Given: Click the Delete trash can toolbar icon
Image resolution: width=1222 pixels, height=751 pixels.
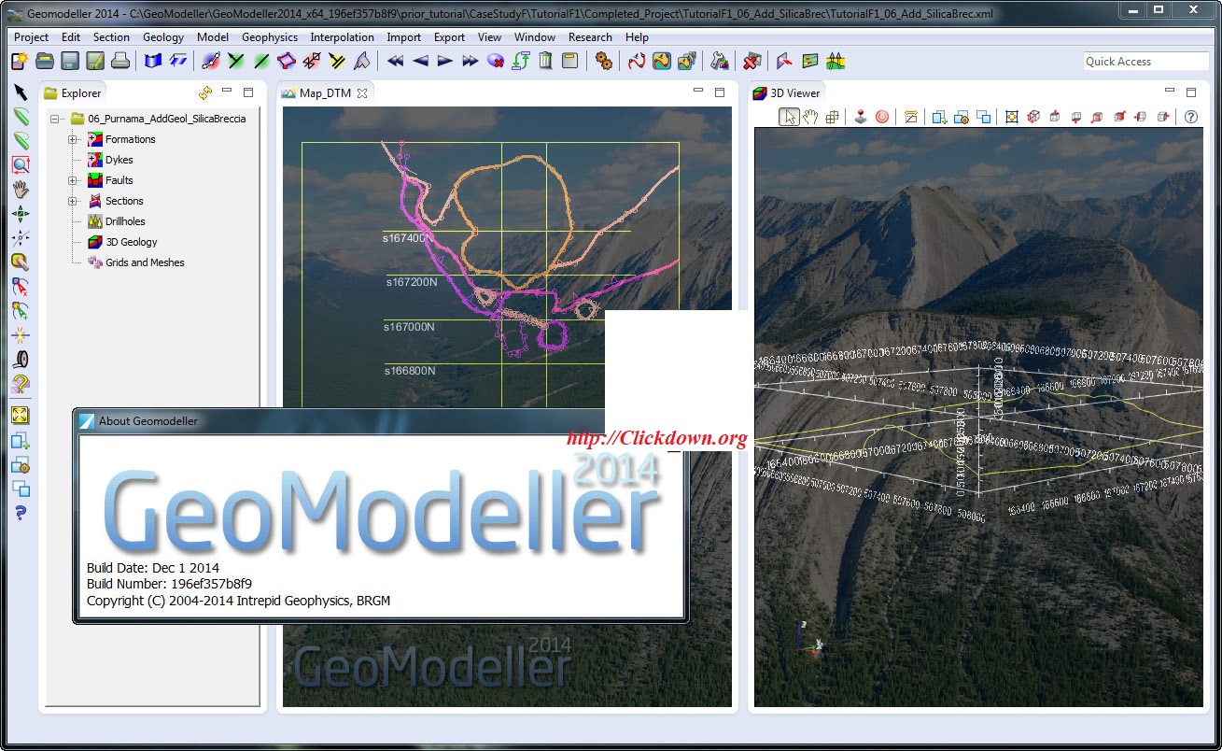Looking at the screenshot, I should click(x=545, y=61).
